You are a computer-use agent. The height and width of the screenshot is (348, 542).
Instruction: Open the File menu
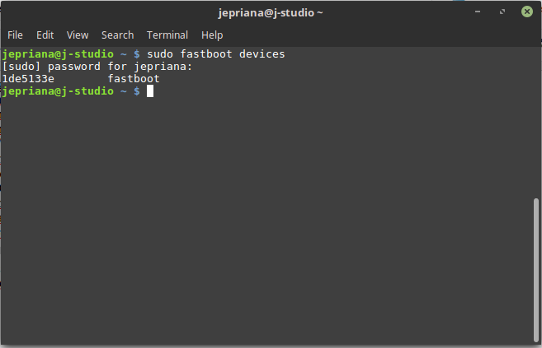coord(15,35)
